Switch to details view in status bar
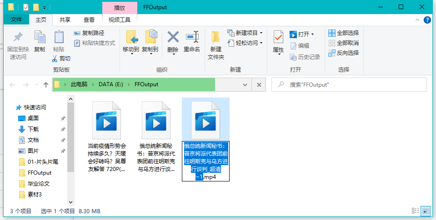The width and height of the screenshot is (436, 220). (x=416, y=211)
